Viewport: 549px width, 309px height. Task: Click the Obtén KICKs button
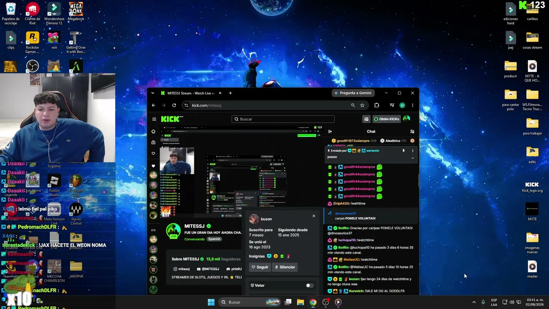386,119
